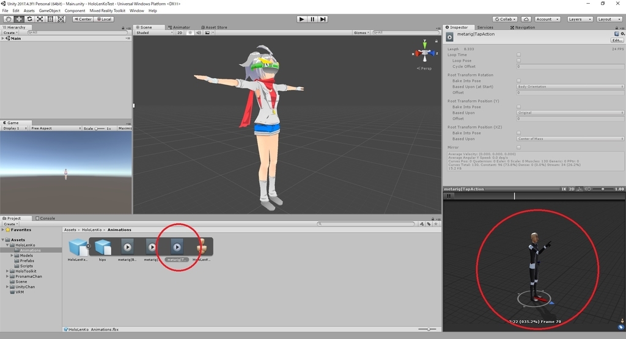The width and height of the screenshot is (626, 339).
Task: Collapse the HoloLenKo asset sub-items arrow
Action: click(x=88, y=247)
